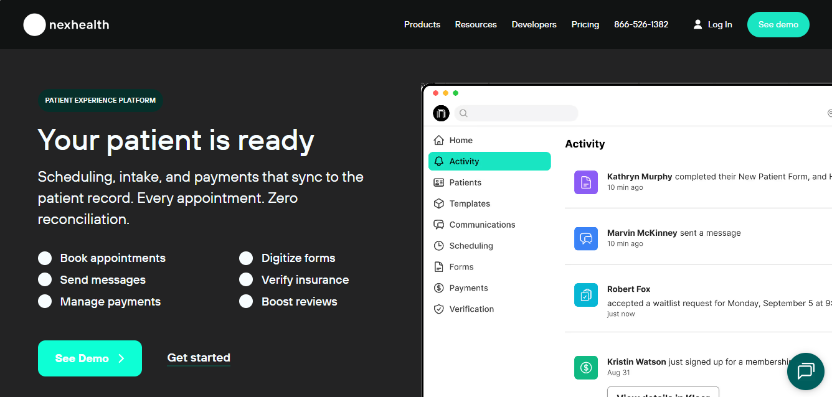Screen dimensions: 832x397
Task: Select Activity in the app sidebar
Action: [489, 161]
